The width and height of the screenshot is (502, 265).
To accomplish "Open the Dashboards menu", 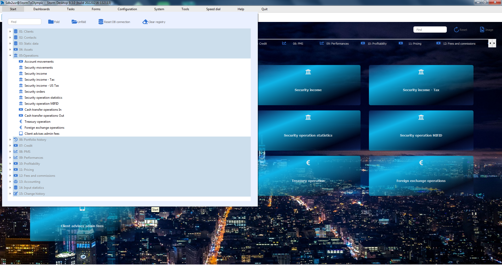I will click(42, 9).
